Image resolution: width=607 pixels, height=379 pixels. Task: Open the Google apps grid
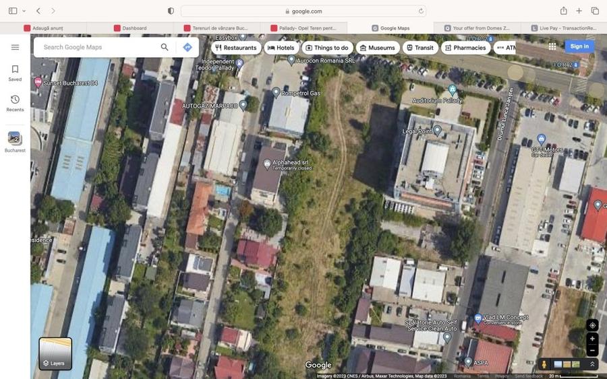click(552, 46)
